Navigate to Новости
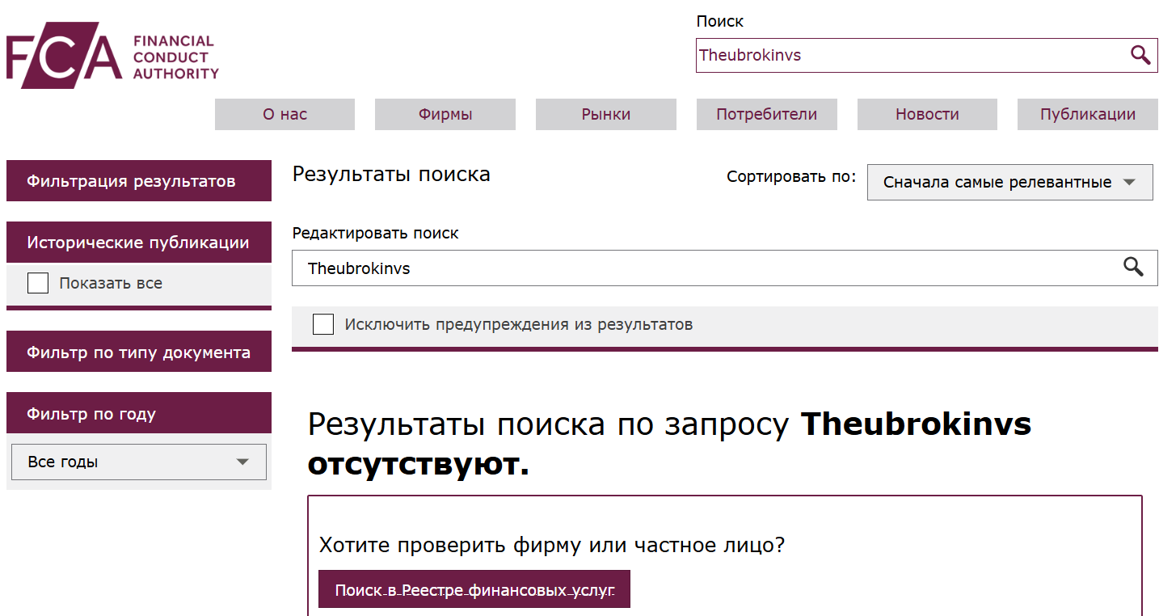Image resolution: width=1159 pixels, height=616 pixels. pyautogui.click(x=926, y=114)
